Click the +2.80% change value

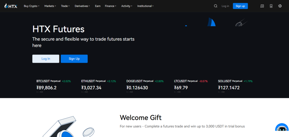pyautogui.click(x=159, y=81)
